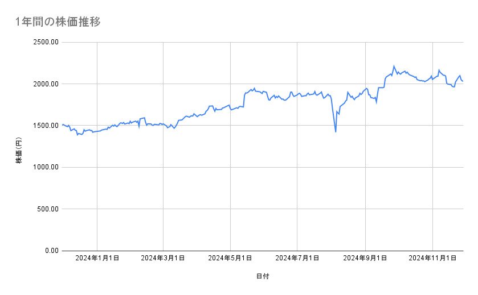The width and height of the screenshot is (478, 295).
Task: Select the 2024年3月1日 date label
Action: point(164,259)
